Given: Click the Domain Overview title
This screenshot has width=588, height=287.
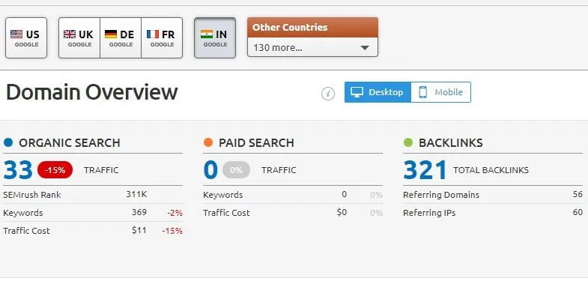Looking at the screenshot, I should tap(92, 92).
